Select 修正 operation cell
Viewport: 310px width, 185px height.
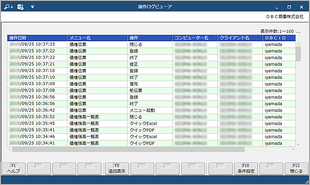click(150, 64)
